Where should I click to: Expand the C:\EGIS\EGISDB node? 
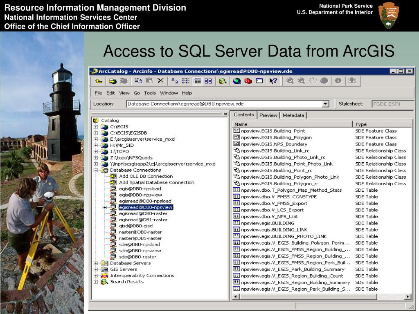point(96,133)
